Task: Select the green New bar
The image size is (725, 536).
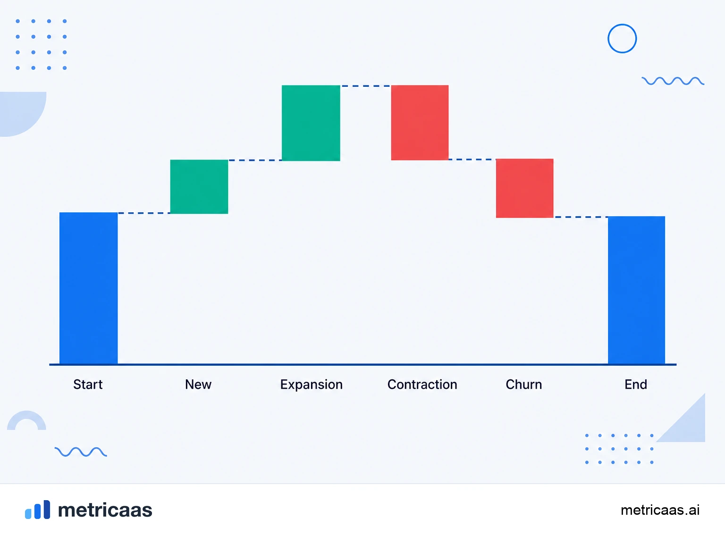Action: click(x=199, y=187)
